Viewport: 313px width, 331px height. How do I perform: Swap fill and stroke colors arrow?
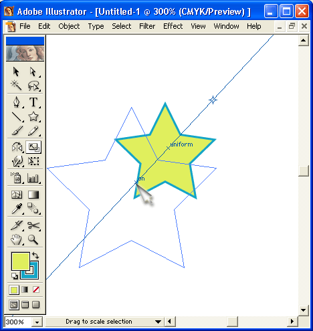point(35,255)
